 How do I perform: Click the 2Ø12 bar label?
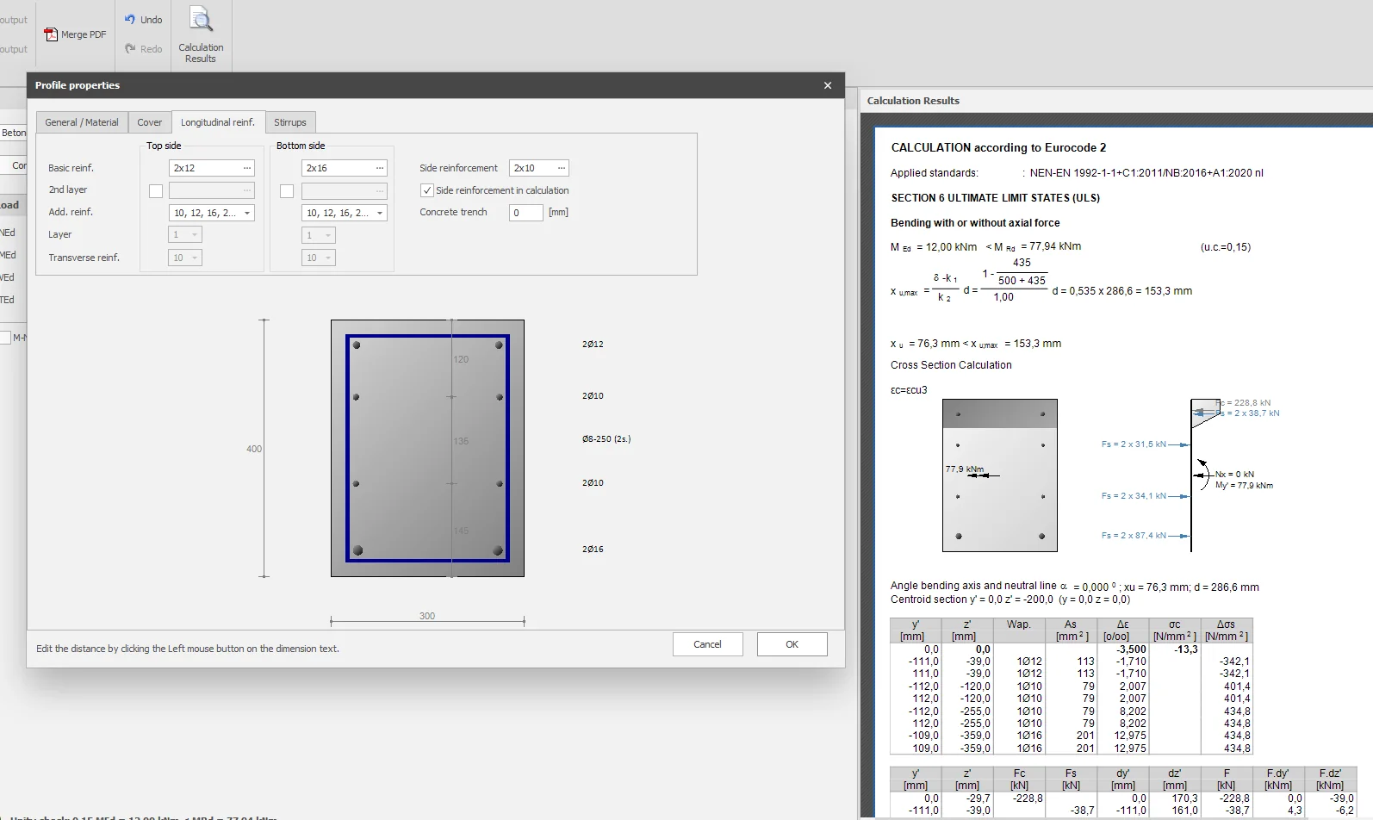click(x=593, y=345)
